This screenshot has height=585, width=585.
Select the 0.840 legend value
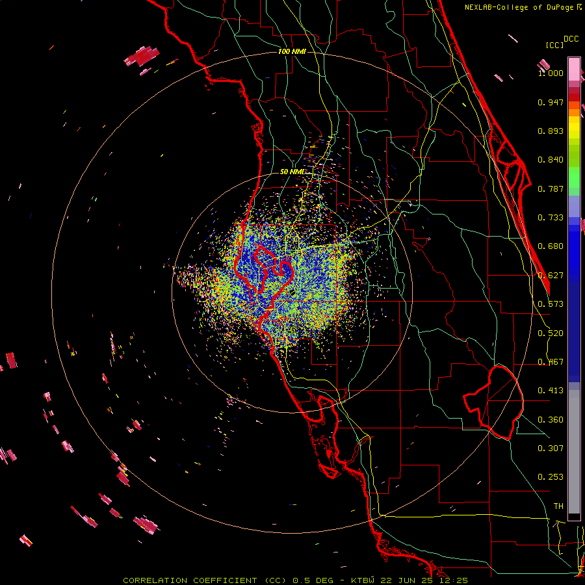click(x=551, y=160)
